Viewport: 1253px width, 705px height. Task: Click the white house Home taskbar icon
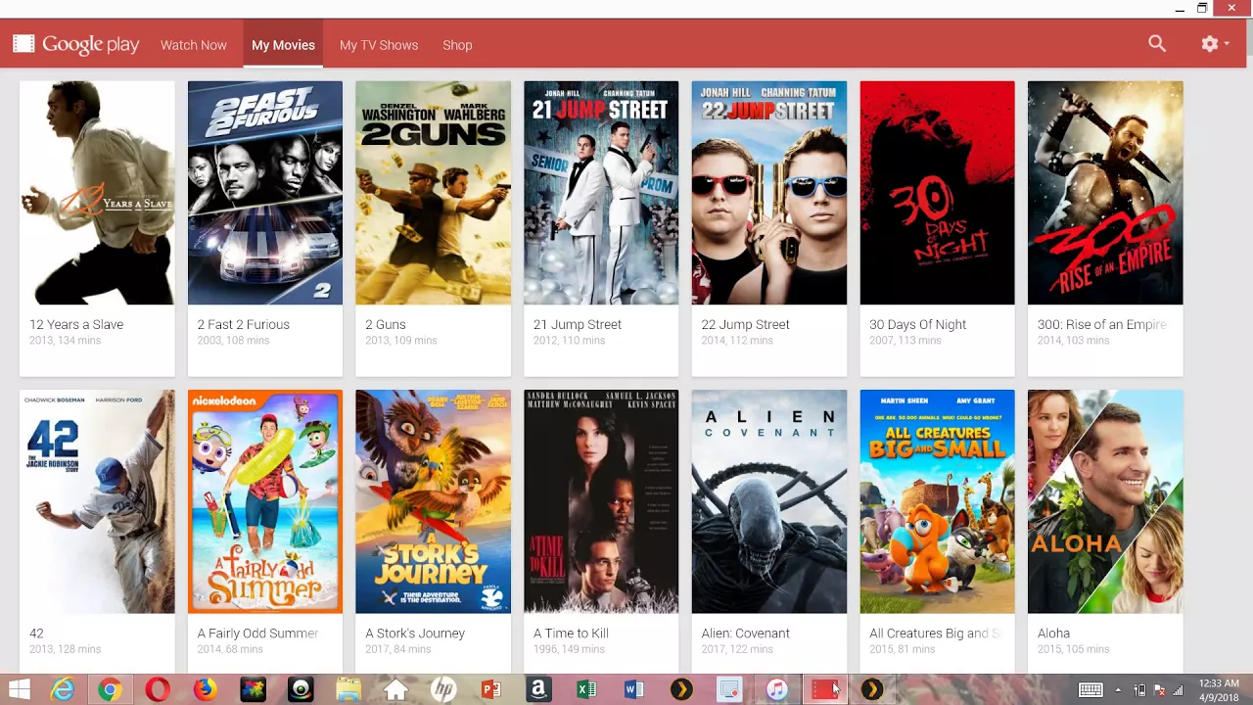point(395,689)
